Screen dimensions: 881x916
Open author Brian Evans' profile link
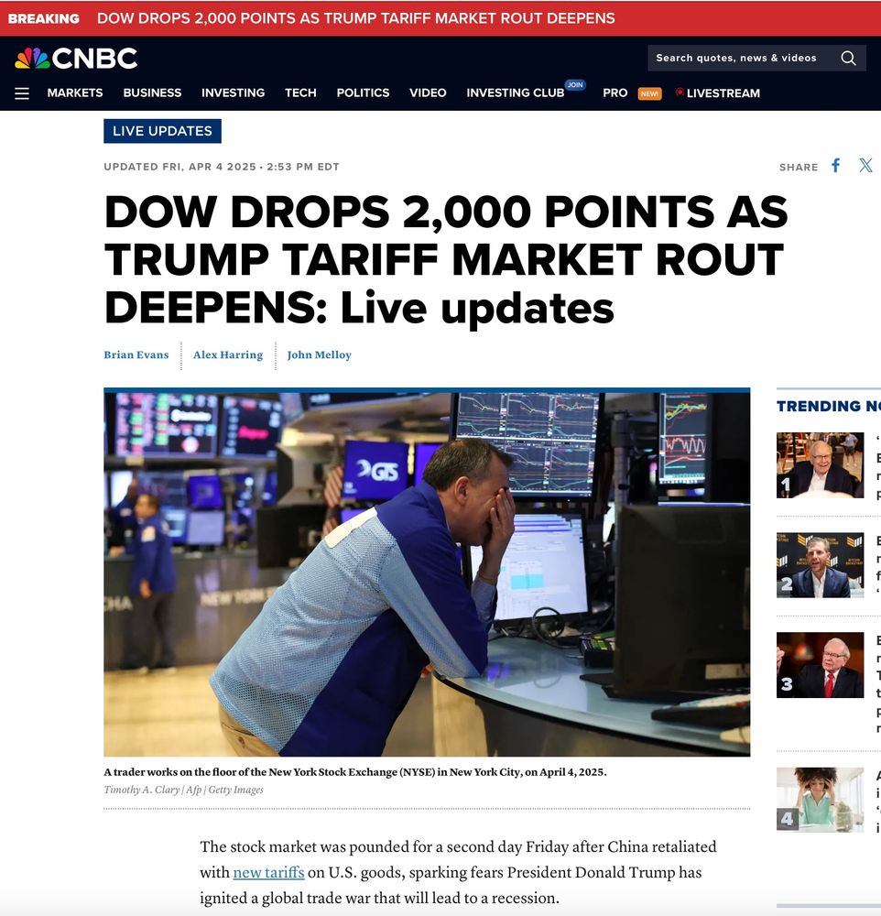[136, 354]
